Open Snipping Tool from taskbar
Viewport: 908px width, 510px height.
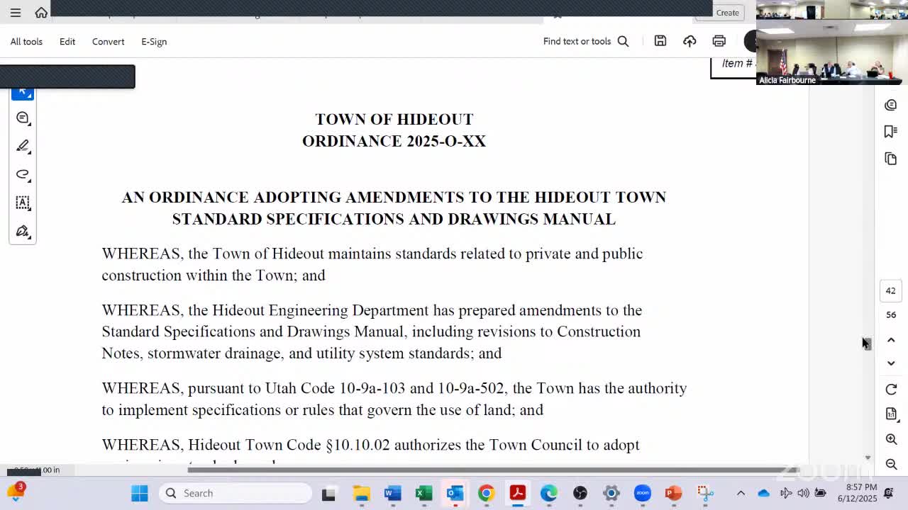coord(704,493)
